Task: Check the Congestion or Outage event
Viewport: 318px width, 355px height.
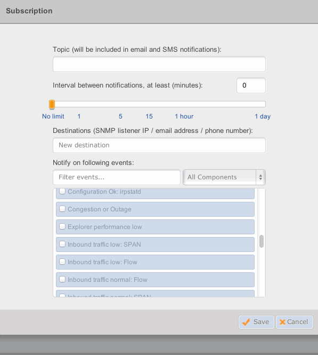Action: coord(62,209)
